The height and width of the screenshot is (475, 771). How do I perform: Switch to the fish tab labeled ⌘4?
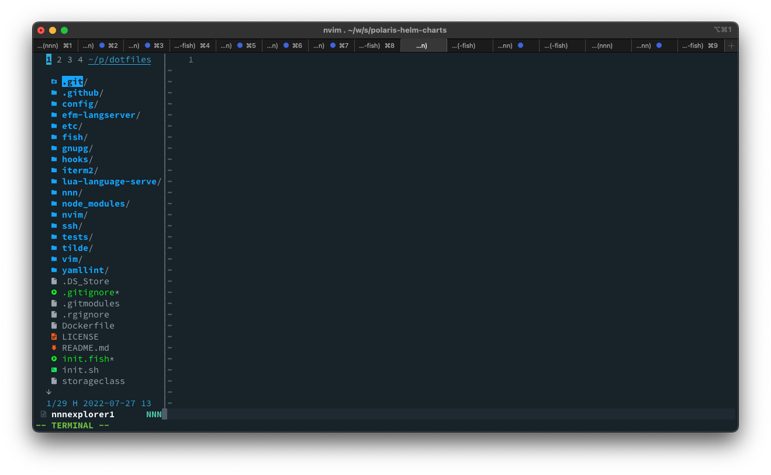pyautogui.click(x=193, y=45)
